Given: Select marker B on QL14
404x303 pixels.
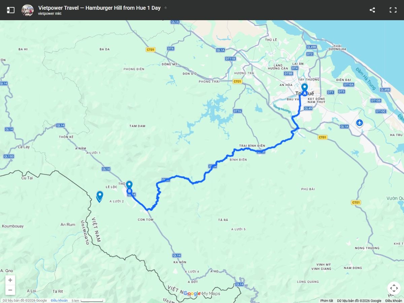Looking at the screenshot, I should [129, 191].
